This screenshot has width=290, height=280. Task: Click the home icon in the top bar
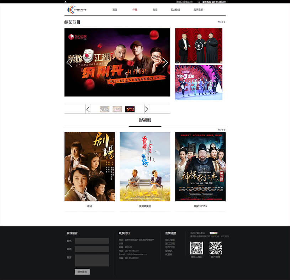[65, 2]
